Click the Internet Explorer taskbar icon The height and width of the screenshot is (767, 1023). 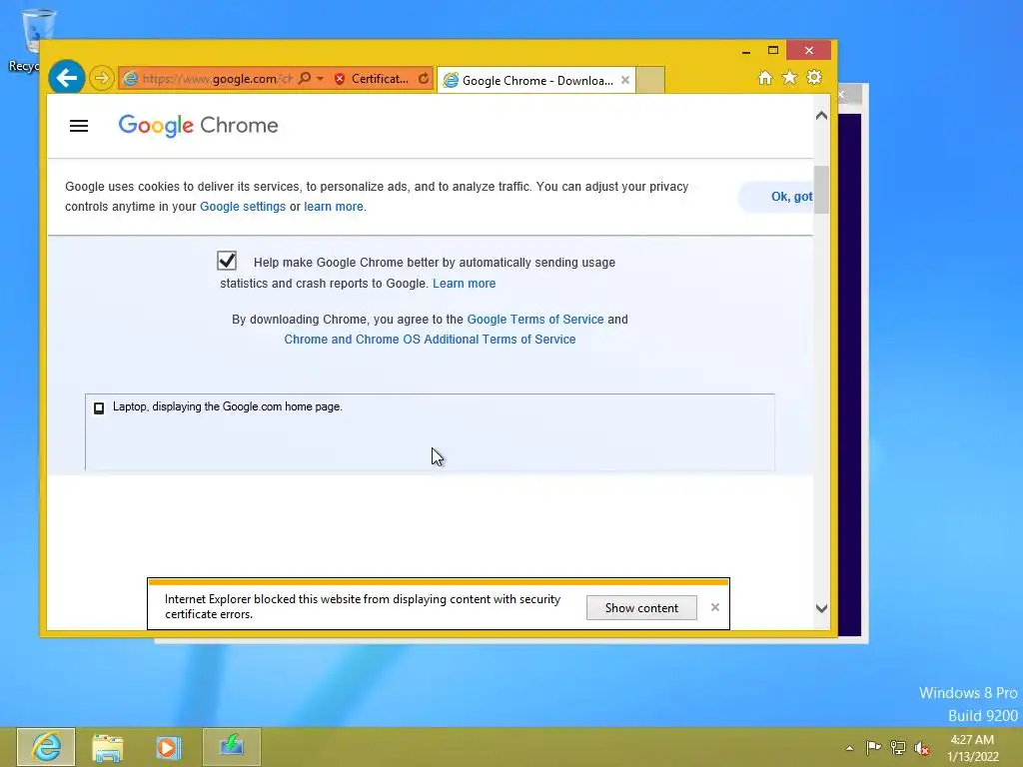[x=46, y=747]
